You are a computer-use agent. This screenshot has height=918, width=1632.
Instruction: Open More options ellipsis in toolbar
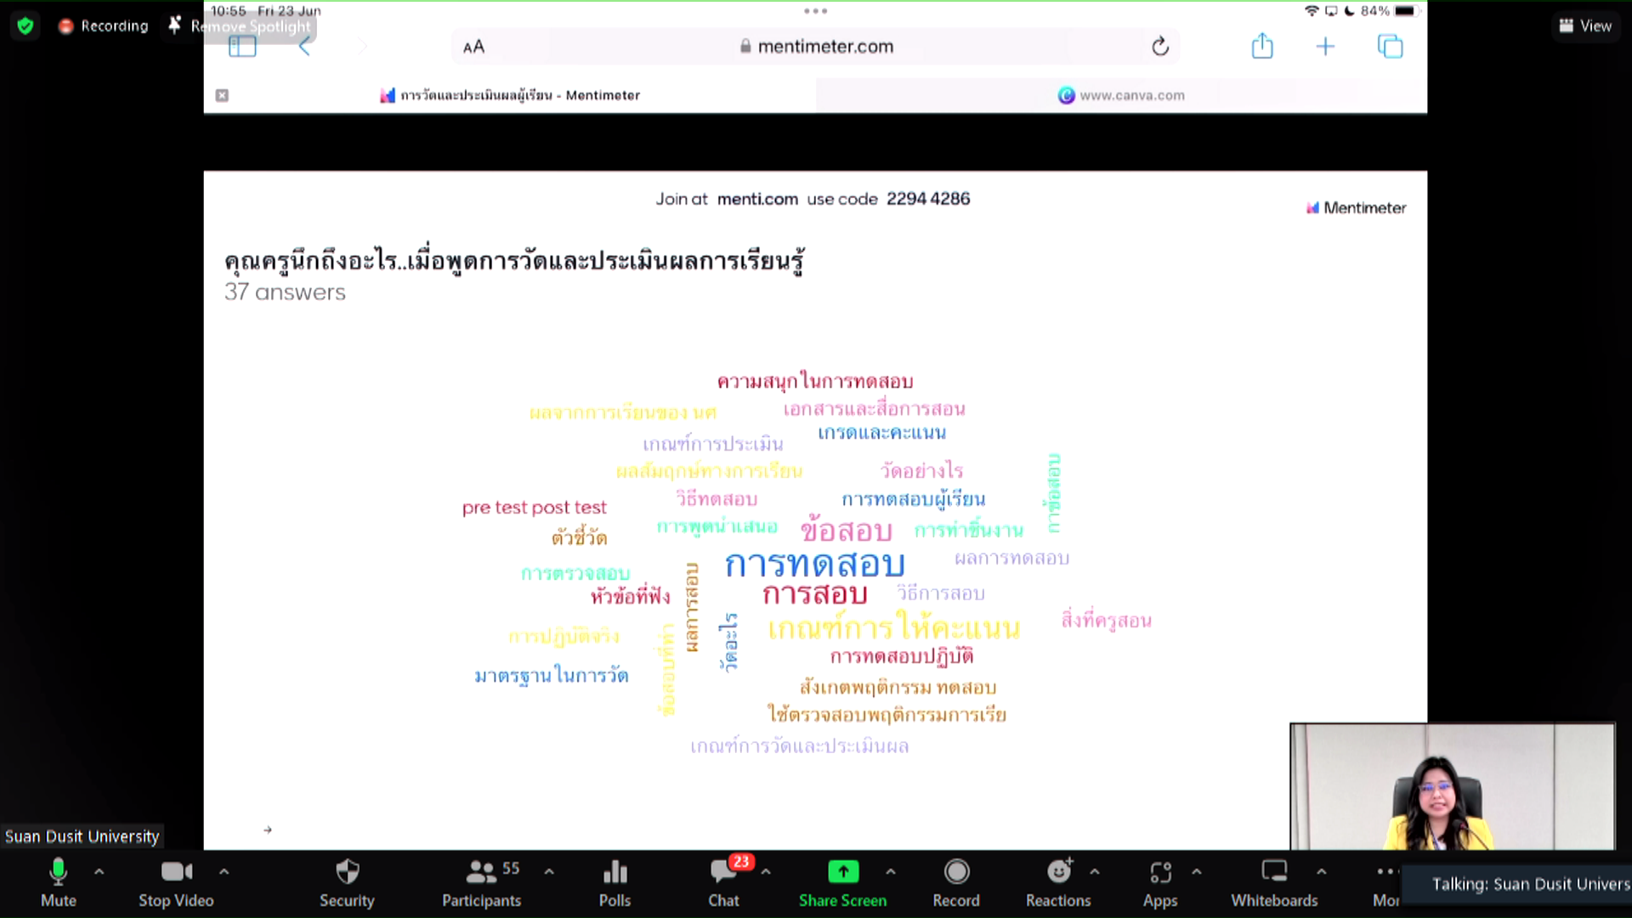[1386, 882]
